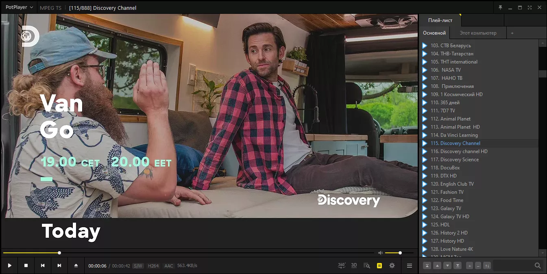Select 120. English Club TV channel
The height and width of the screenshot is (274, 547).
pyautogui.click(x=479, y=184)
